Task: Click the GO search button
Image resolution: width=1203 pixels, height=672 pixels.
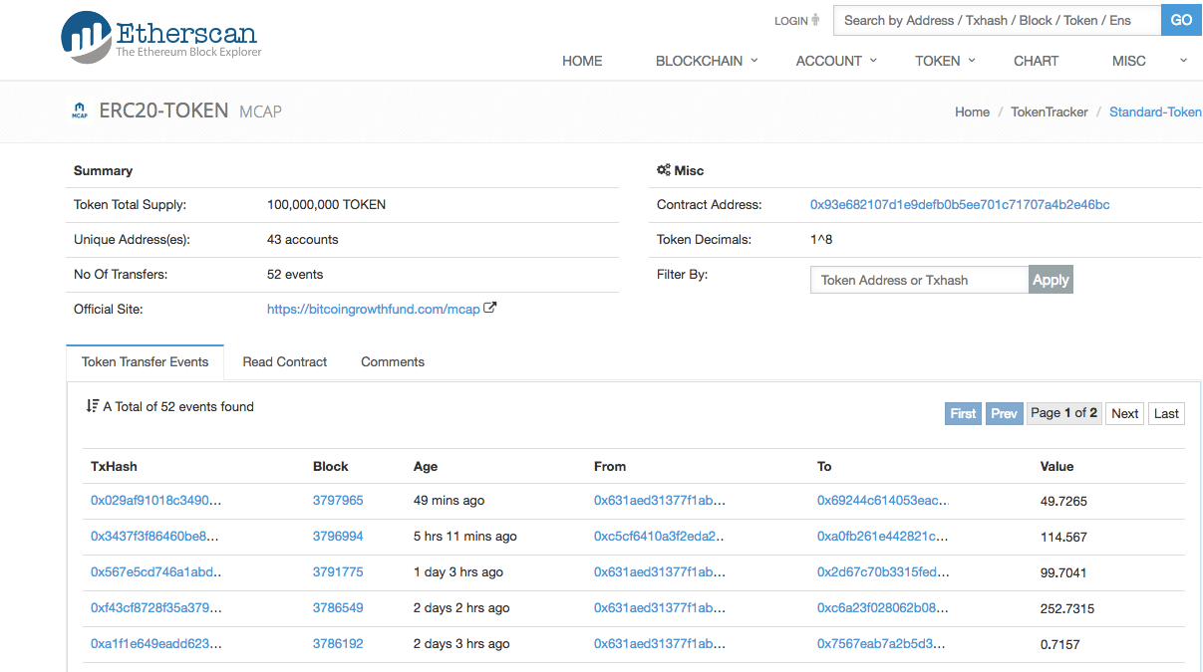Action: click(1181, 20)
